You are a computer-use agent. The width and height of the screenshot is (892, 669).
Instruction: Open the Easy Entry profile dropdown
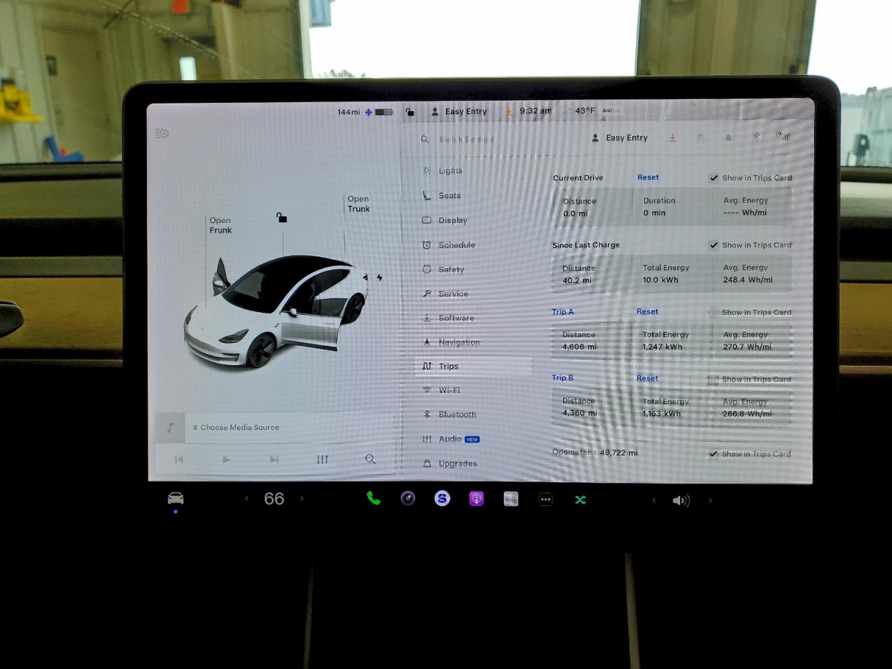tap(620, 138)
